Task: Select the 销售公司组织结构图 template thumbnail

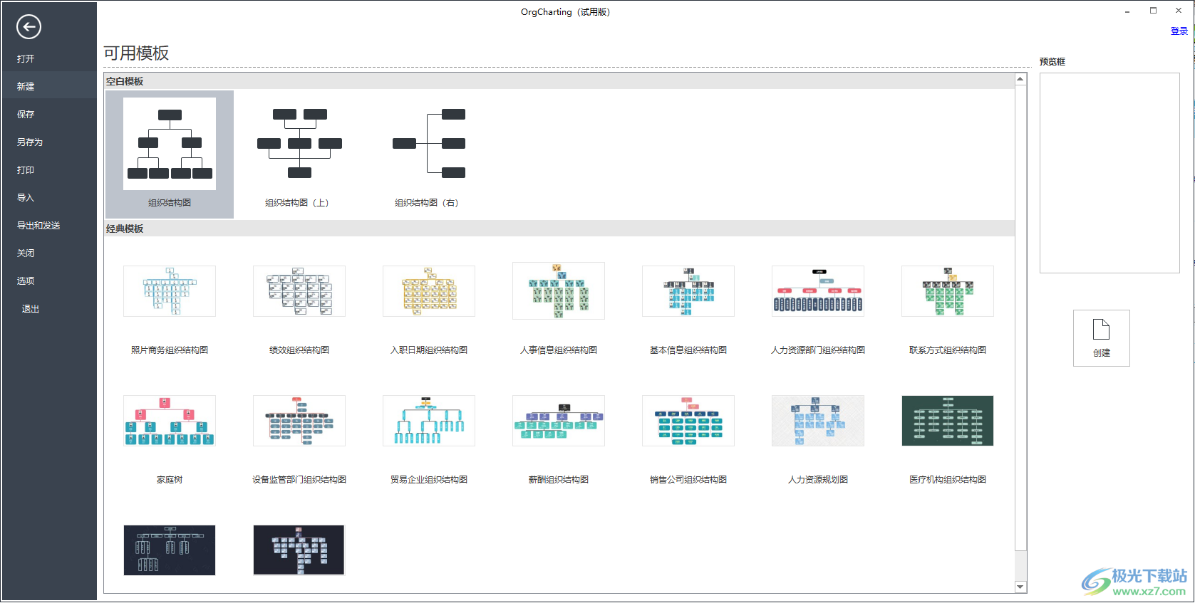Action: point(688,421)
